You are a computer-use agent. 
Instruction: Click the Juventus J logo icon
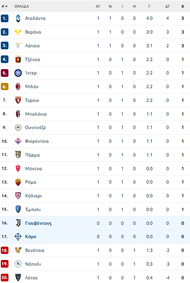pos(18,223)
